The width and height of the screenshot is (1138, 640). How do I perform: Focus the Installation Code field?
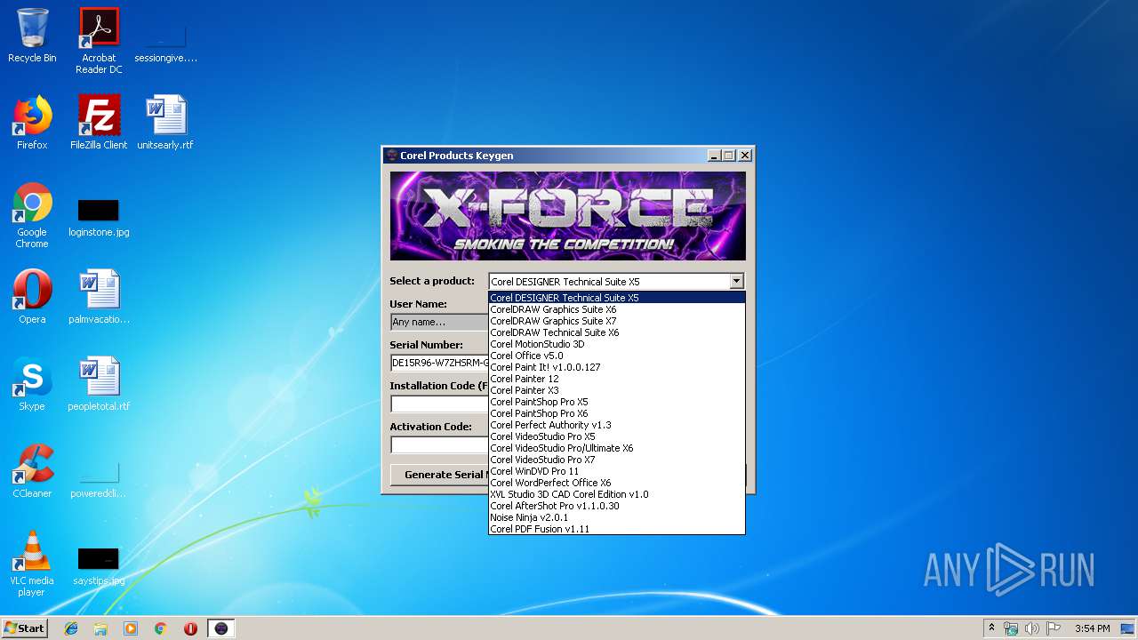click(x=440, y=404)
